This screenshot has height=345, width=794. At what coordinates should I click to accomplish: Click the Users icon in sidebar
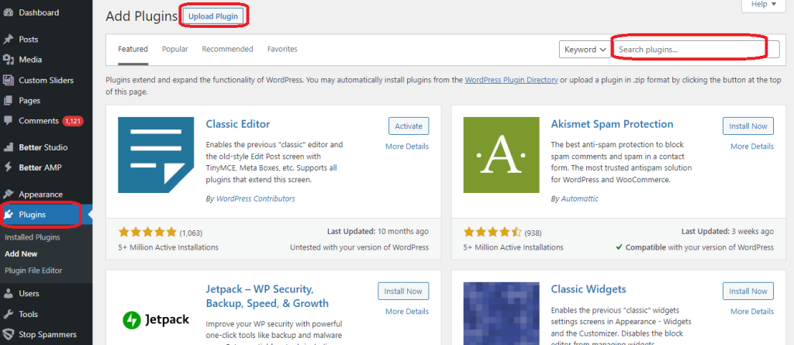click(x=8, y=293)
